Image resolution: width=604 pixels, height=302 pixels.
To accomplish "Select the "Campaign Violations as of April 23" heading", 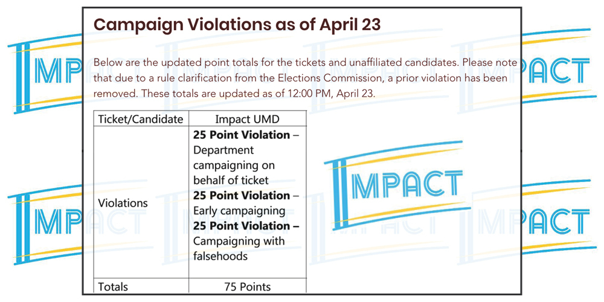I will (237, 25).
